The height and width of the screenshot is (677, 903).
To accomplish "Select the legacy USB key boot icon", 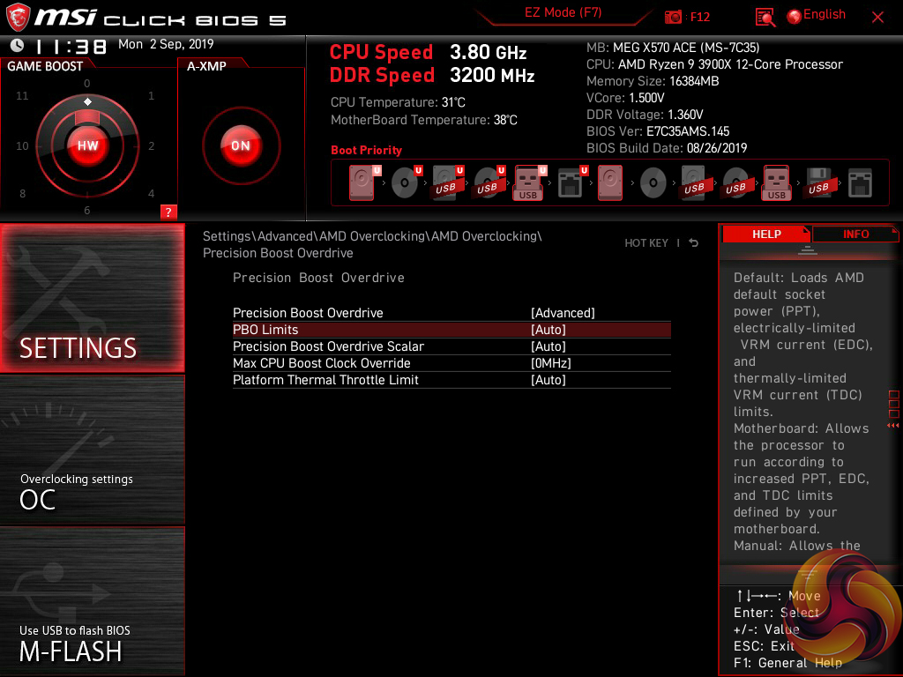I will pos(777,183).
